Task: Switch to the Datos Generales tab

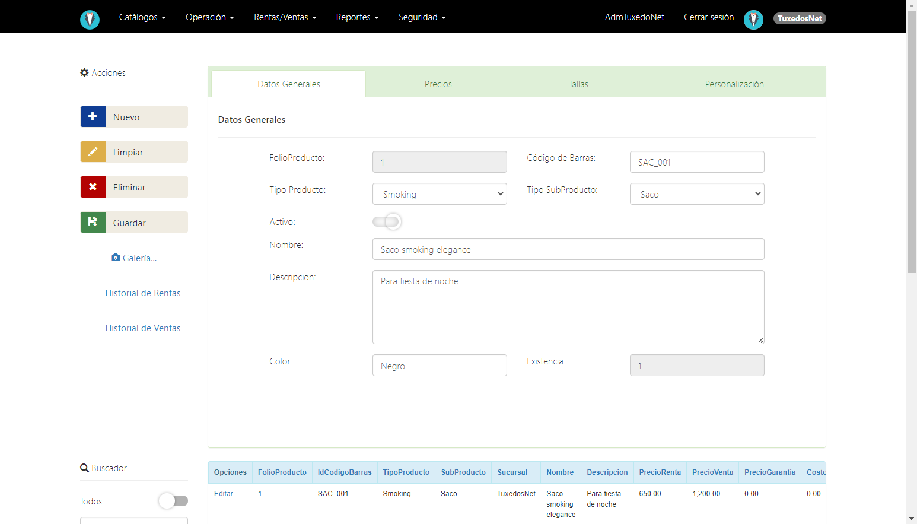Action: coord(289,84)
